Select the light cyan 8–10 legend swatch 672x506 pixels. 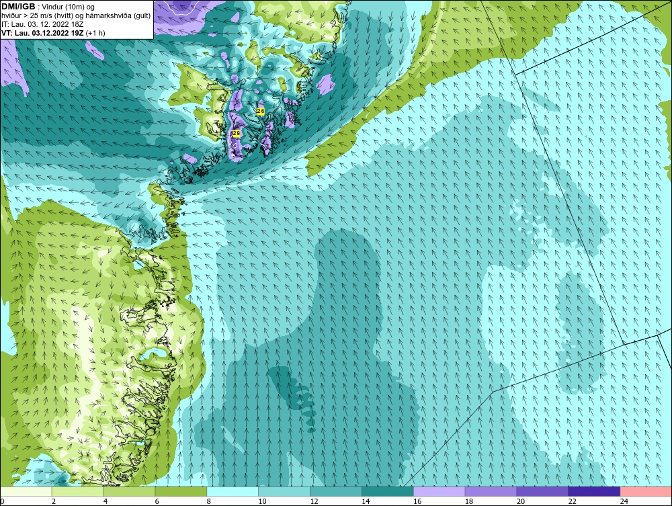point(233,491)
